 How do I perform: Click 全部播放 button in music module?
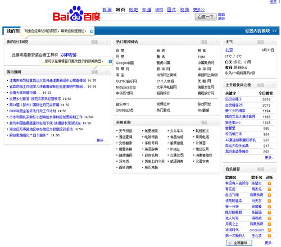[x=239, y=243]
